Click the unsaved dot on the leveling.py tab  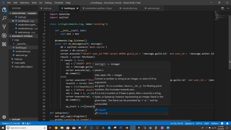point(77,8)
